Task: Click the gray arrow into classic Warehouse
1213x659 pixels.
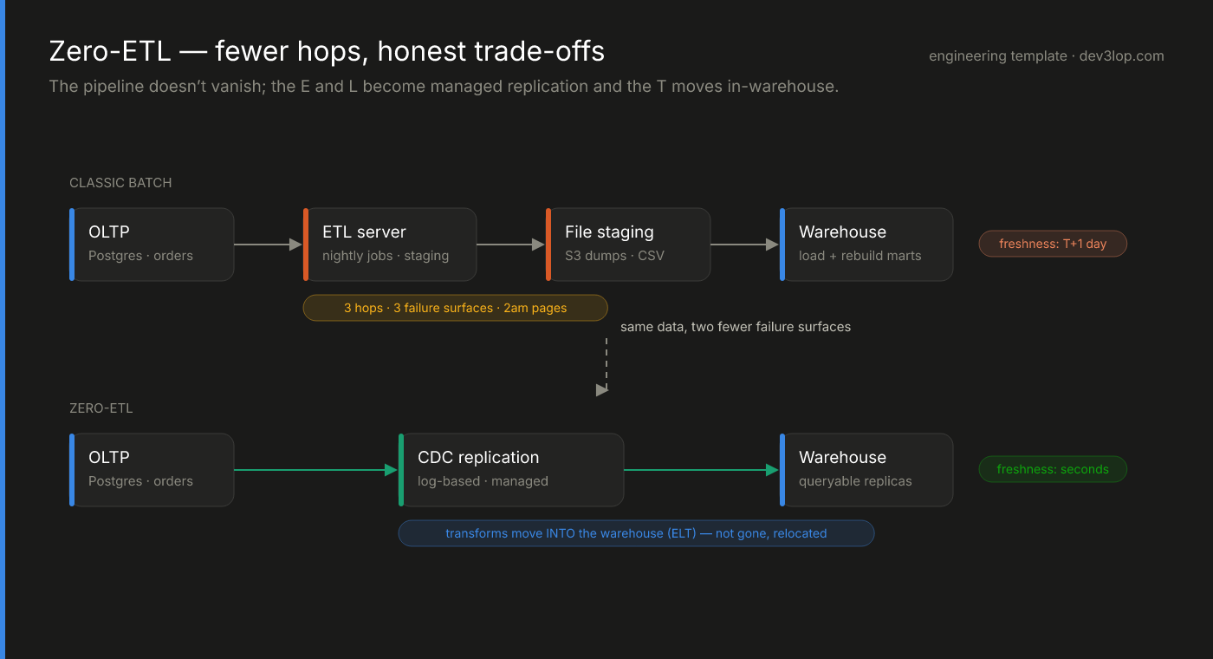Action: click(x=745, y=245)
